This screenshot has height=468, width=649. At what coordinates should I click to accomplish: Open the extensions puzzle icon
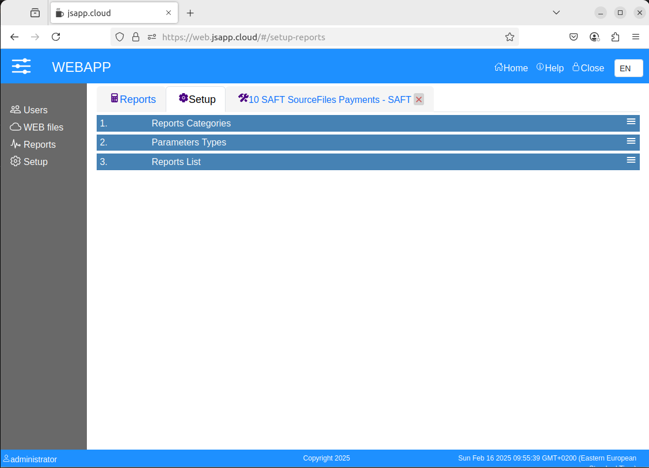click(615, 37)
